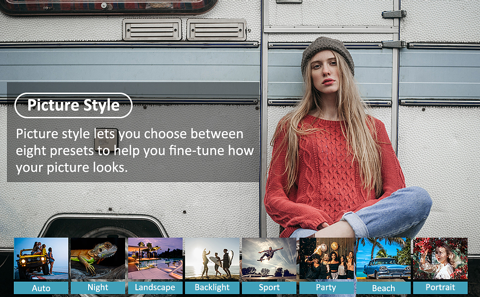Click the Beach label button
Screen dimensions: 480x297
pyautogui.click(x=384, y=288)
